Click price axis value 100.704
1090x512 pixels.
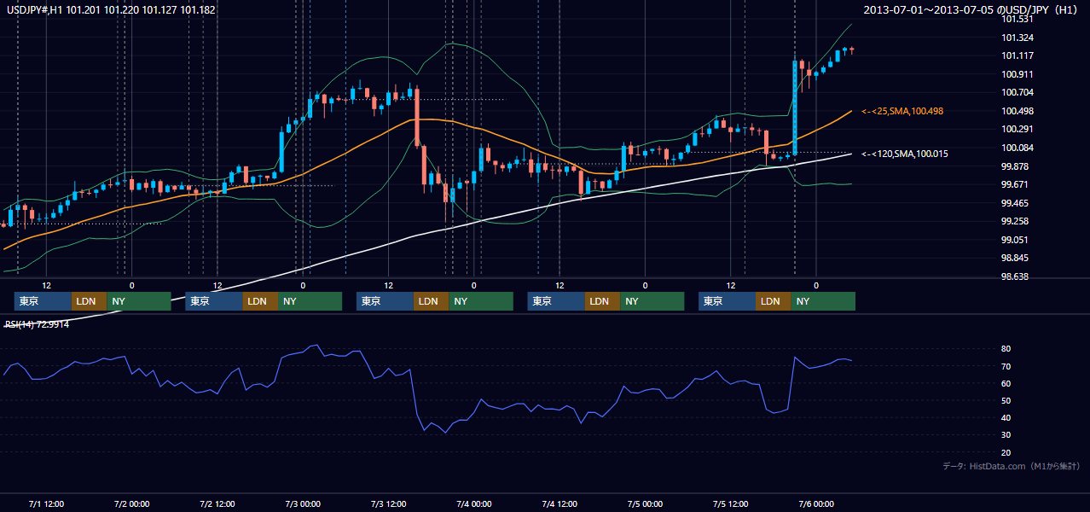(x=1017, y=92)
